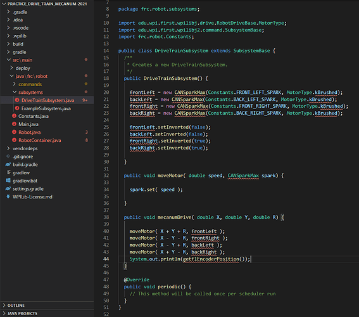The width and height of the screenshot is (359, 317).
Task: Collapse the subsystems folder
Action: click(15, 92)
